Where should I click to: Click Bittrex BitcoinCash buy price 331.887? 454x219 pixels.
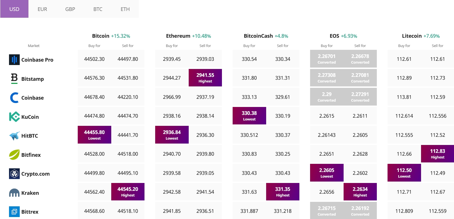(x=249, y=211)
